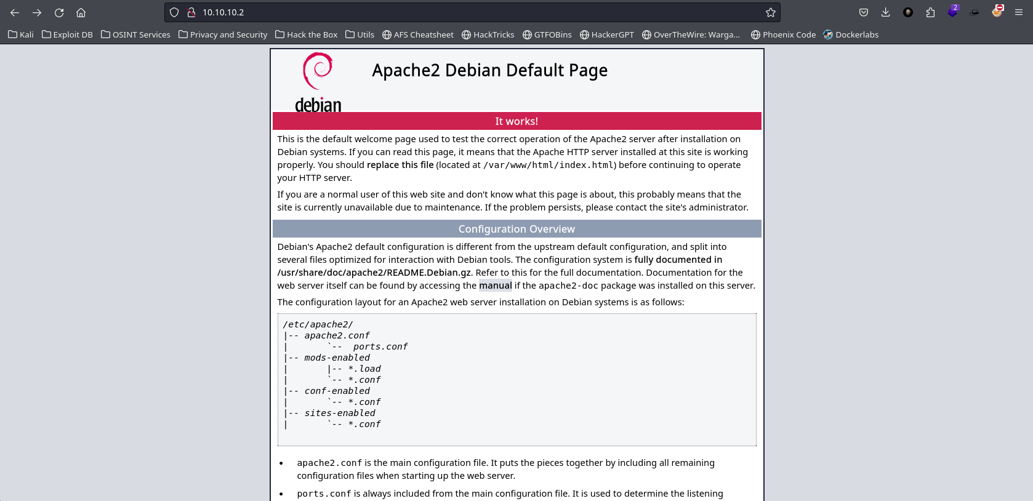Click "apache2.conf" in the directory tree
This screenshot has width=1033, height=501.
(337, 335)
